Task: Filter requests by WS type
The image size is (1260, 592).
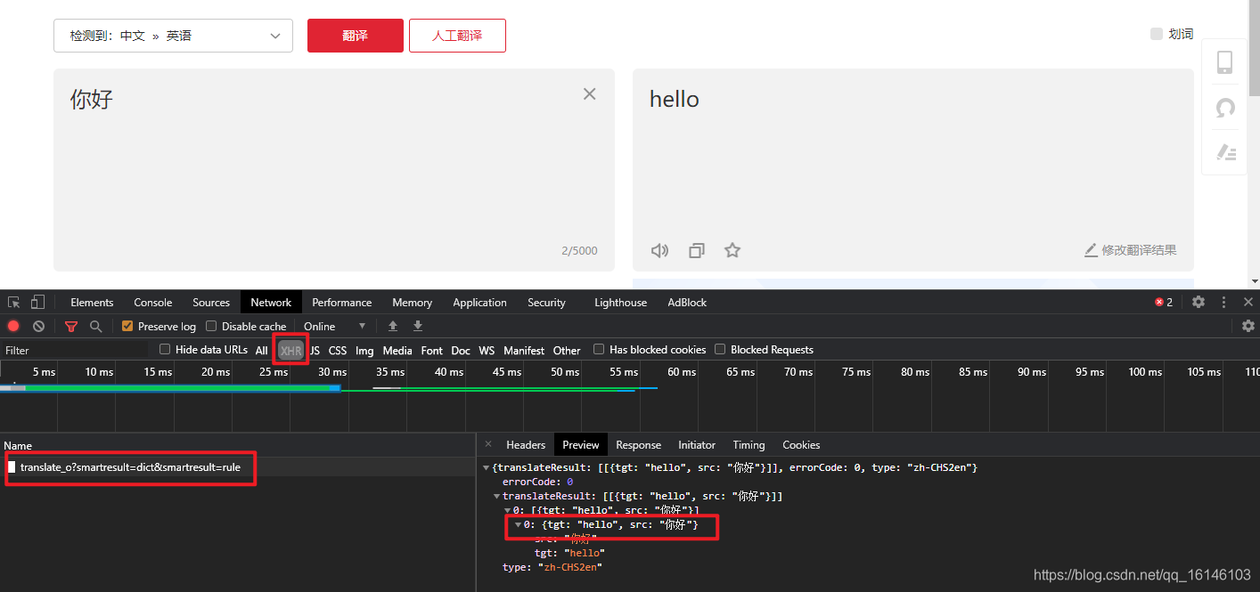Action: 487,350
